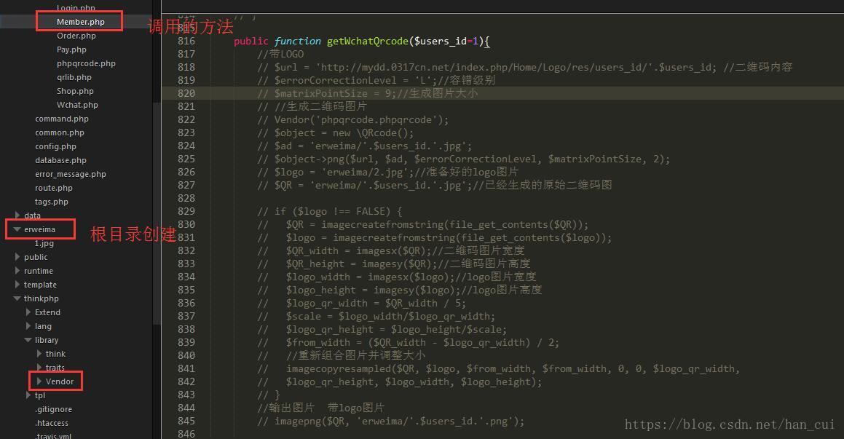Open .htaccess file

(52, 424)
